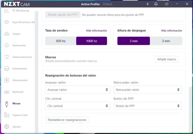Click the NZXT CAM logo
The height and width of the screenshot is (134, 193).
[x=17, y=4]
